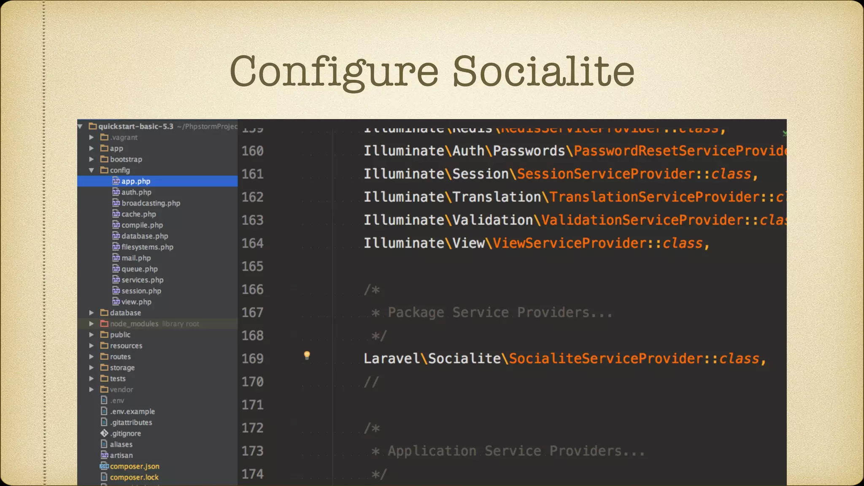This screenshot has width=864, height=486.
Task: Click line number 160 in the gutter
Action: point(252,151)
